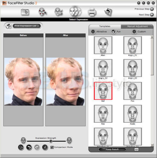
Task: Choose the Angry_01 expression template
Action: pos(132,45)
